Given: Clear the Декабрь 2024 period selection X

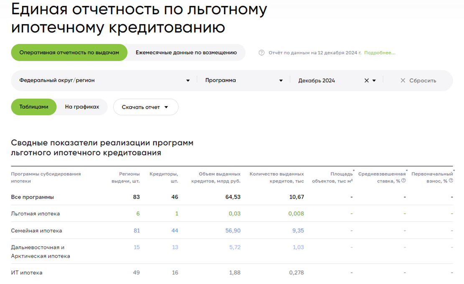Looking at the screenshot, I should pos(366,81).
